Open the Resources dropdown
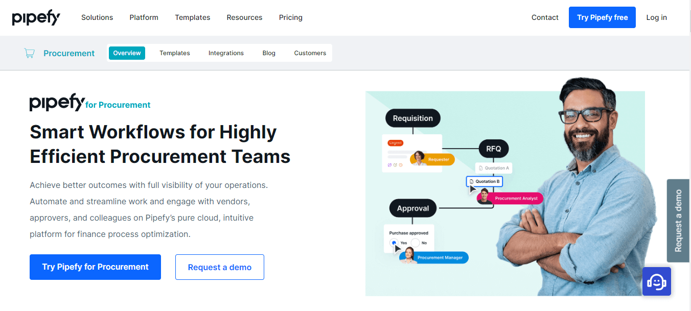The width and height of the screenshot is (691, 311). click(x=244, y=17)
